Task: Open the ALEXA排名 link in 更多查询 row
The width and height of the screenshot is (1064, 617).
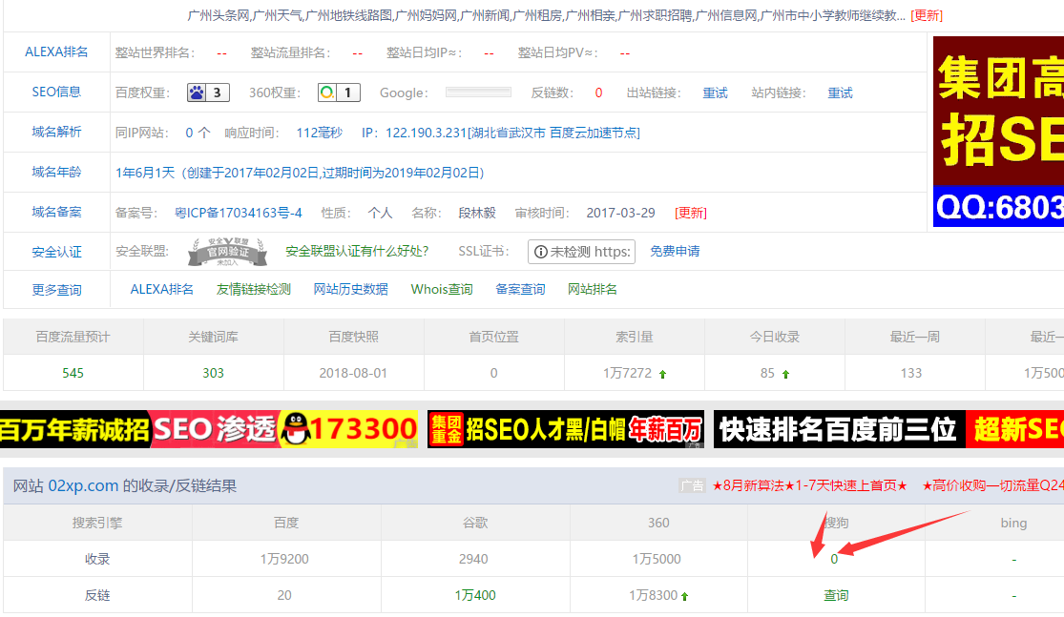Action: (161, 289)
